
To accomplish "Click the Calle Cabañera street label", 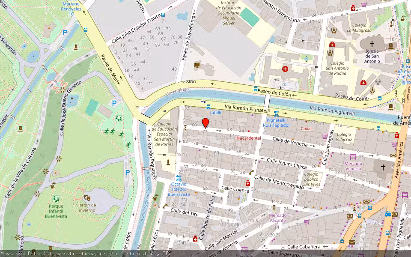I will 304,247.
